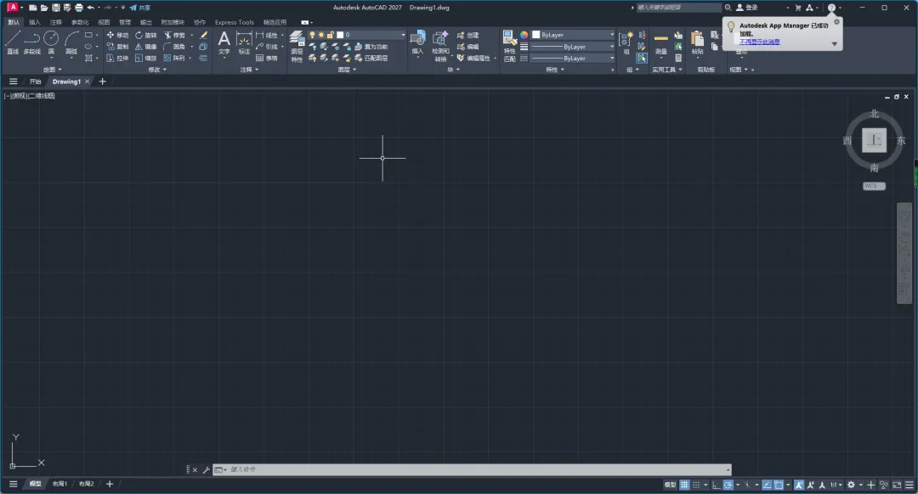Toggle ortho mode in the status bar

coord(716,485)
